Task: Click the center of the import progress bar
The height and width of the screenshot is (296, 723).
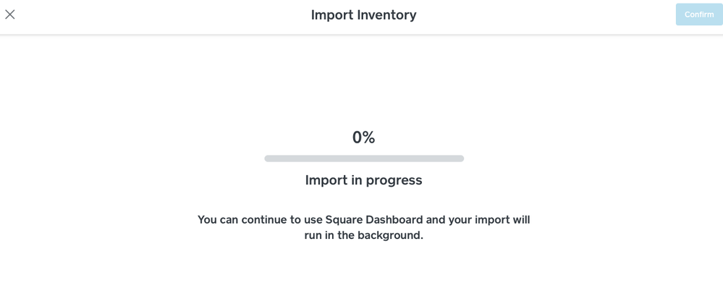Action: click(364, 158)
